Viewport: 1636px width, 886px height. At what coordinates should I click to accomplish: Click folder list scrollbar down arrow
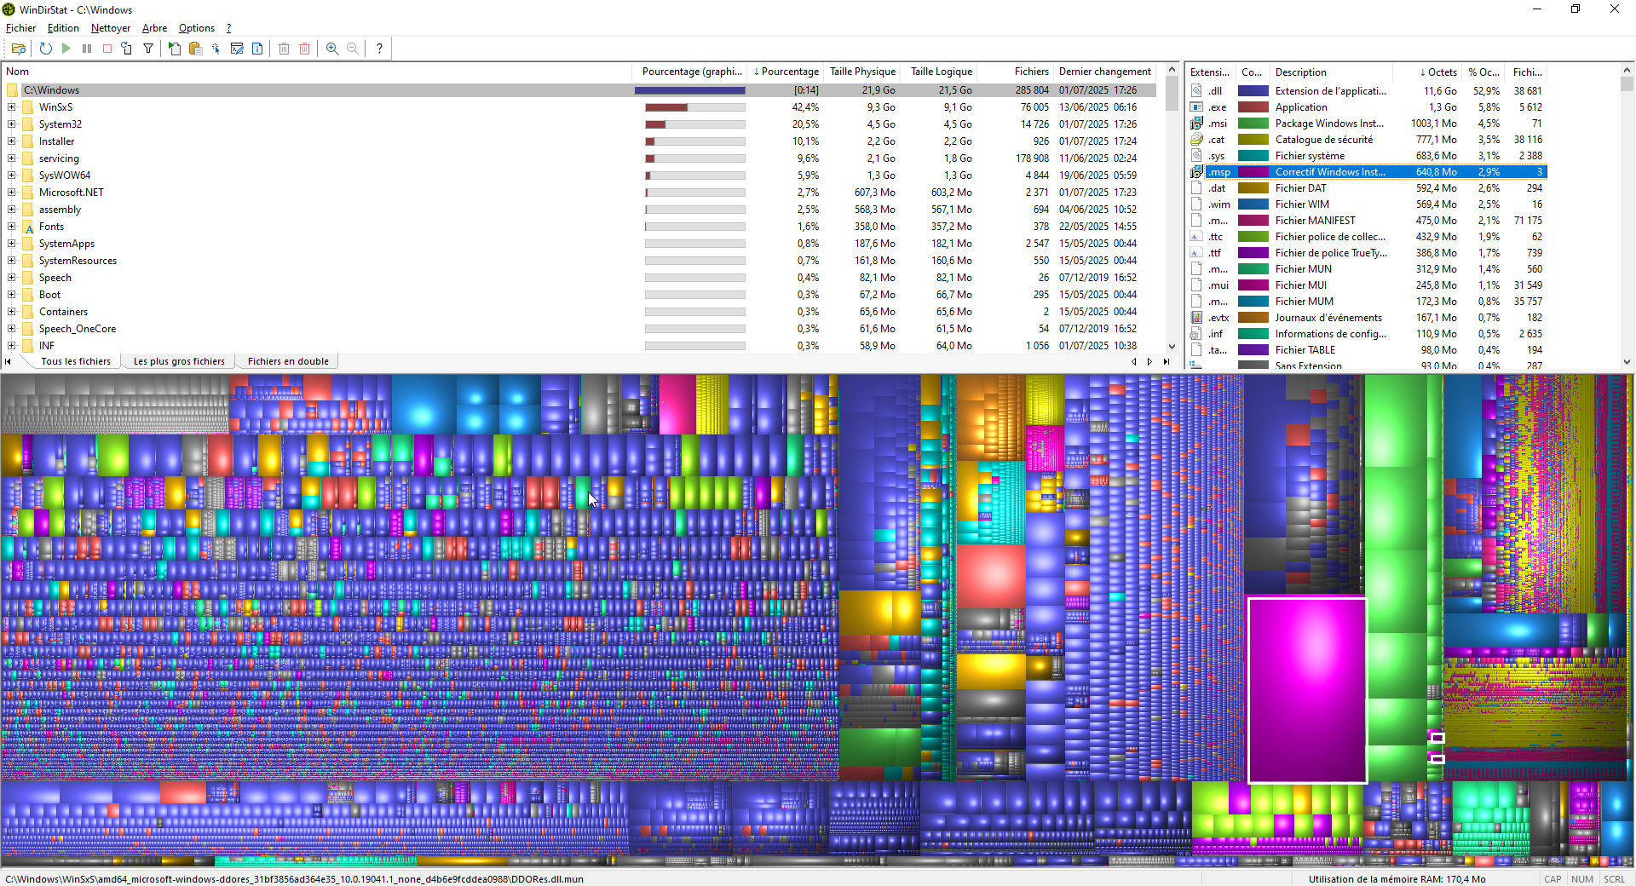tap(1172, 346)
